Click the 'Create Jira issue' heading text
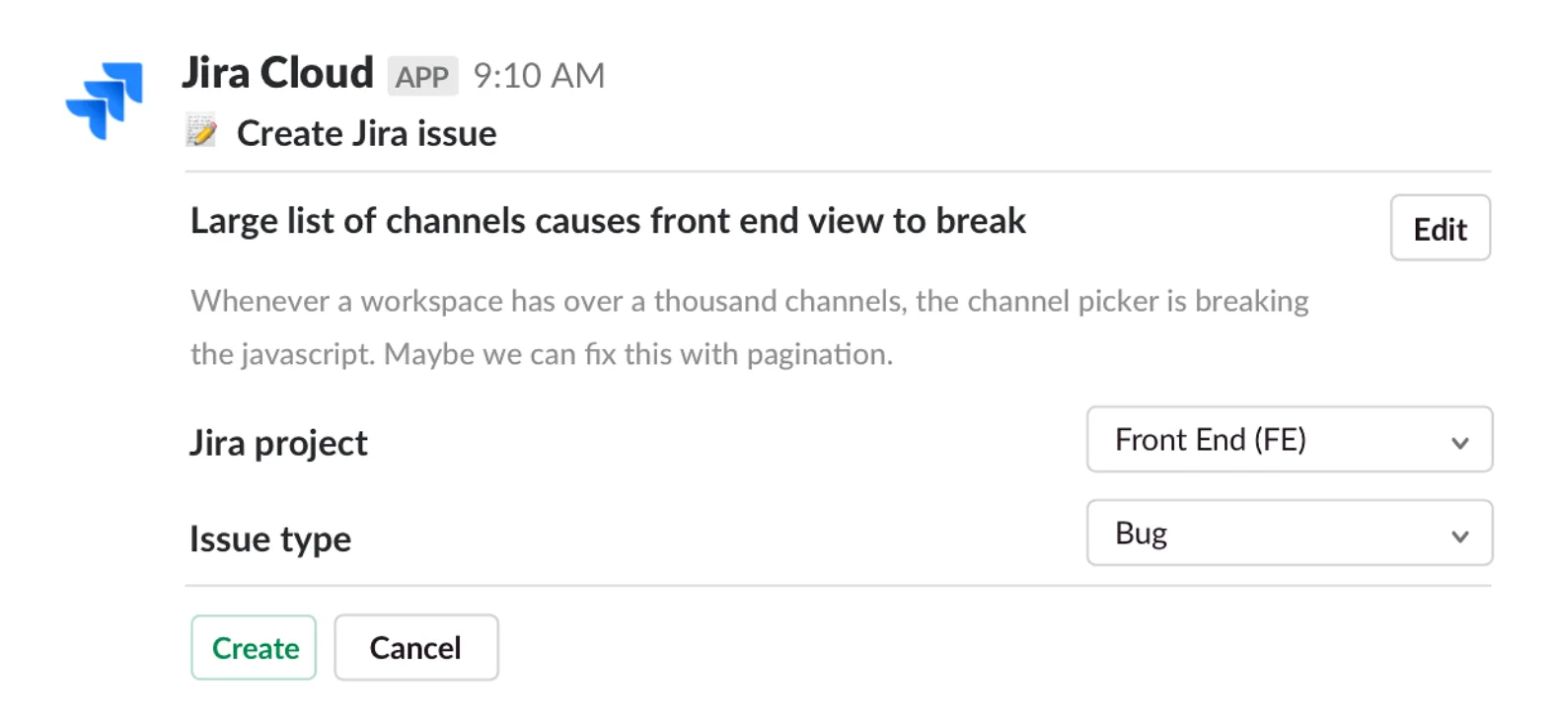 (x=366, y=133)
